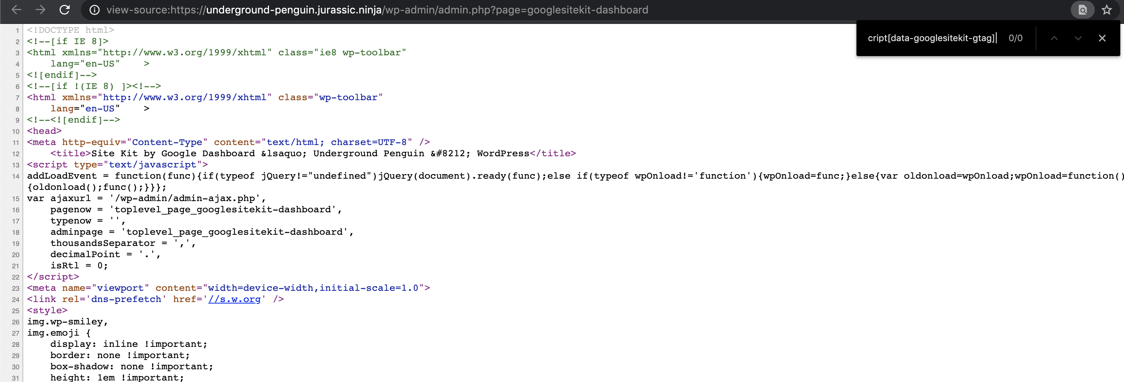This screenshot has width=1124, height=382.
Task: Click the 'img.wp-smiley,' CSS line
Action: point(68,322)
